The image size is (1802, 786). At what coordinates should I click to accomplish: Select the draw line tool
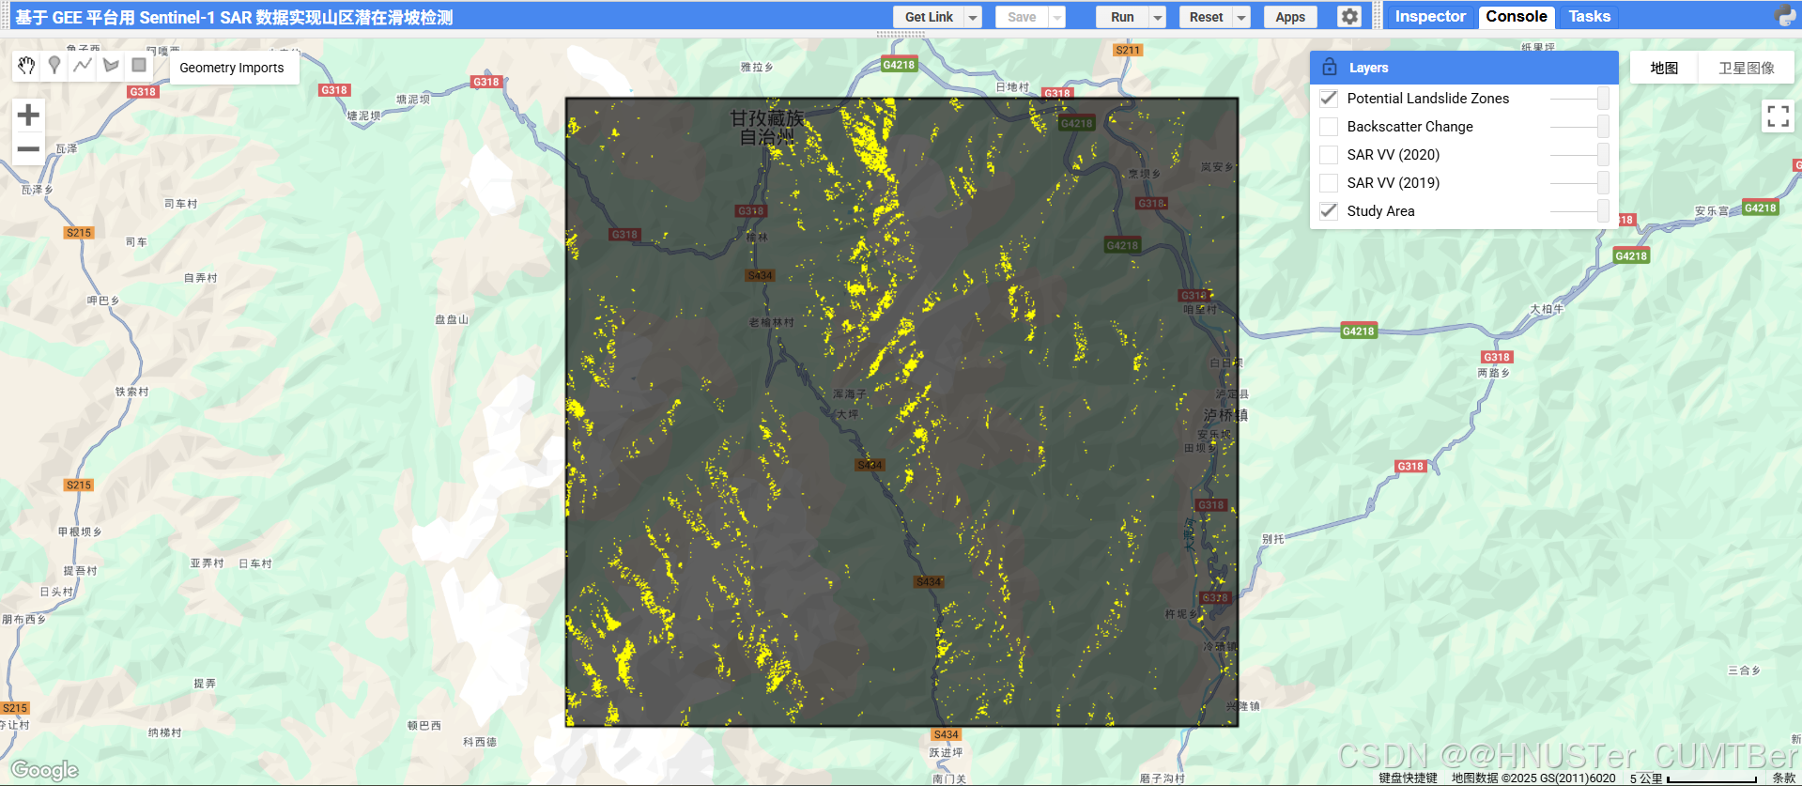pos(83,65)
